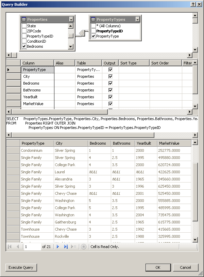The width and height of the screenshot is (204, 277).
Task: Click the record number input field
Action: point(32,247)
